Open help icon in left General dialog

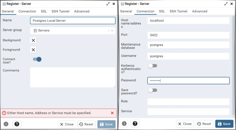17,124
